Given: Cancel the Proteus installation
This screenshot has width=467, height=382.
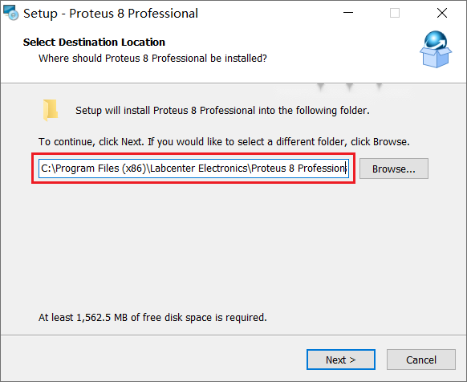Looking at the screenshot, I should click(x=421, y=360).
